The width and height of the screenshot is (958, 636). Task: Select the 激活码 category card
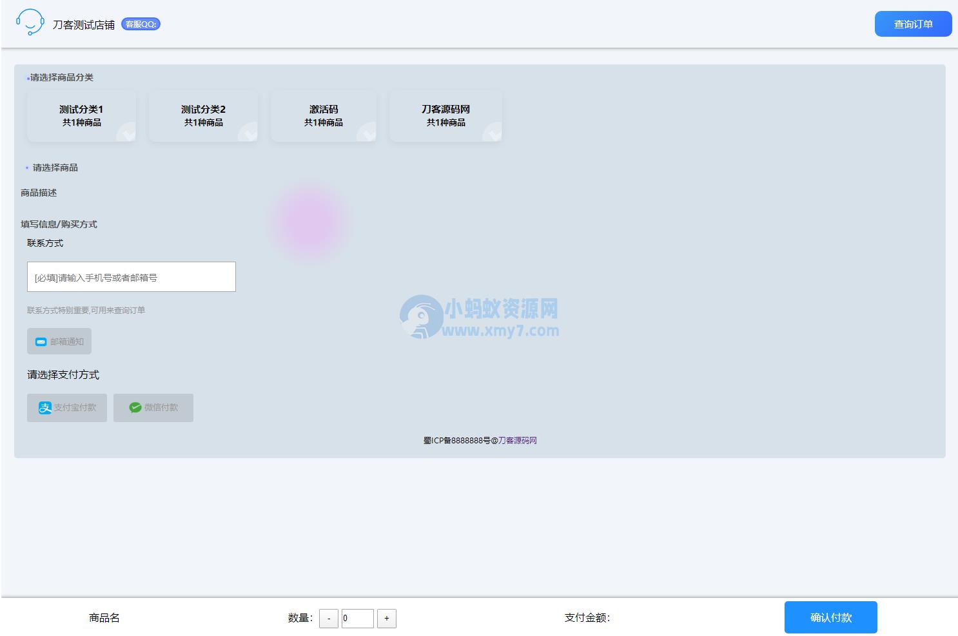[x=324, y=115]
